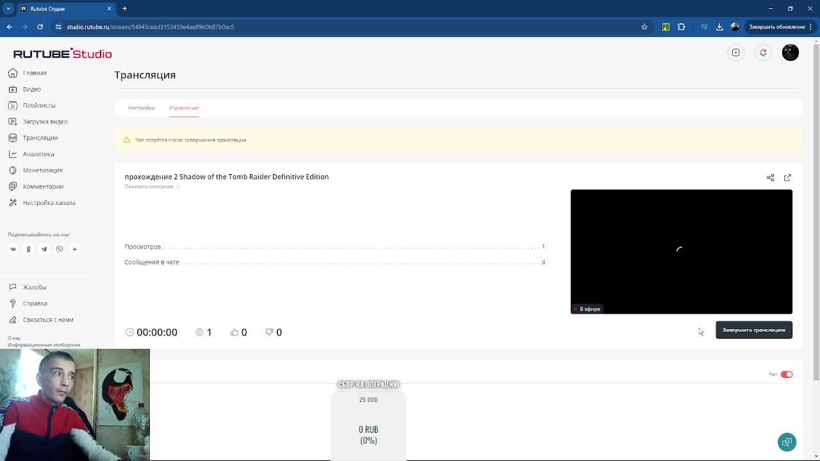Open the VK social link icon

pyautogui.click(x=13, y=249)
